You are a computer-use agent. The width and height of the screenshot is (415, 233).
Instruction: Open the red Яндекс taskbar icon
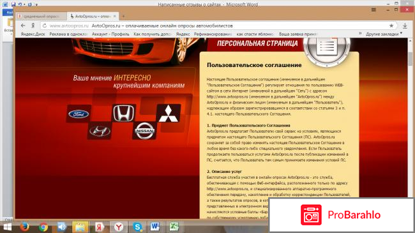click(99, 227)
